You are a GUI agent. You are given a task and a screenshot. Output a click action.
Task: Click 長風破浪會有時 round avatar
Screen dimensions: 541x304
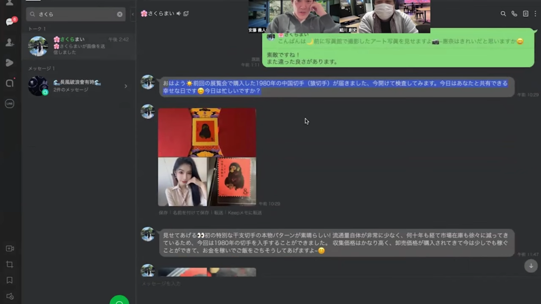tap(38, 86)
